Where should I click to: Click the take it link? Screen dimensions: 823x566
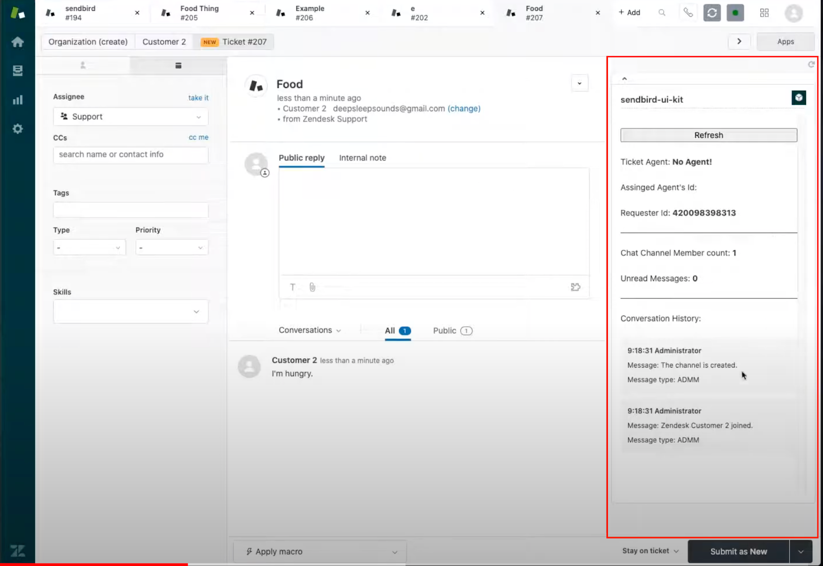(198, 98)
